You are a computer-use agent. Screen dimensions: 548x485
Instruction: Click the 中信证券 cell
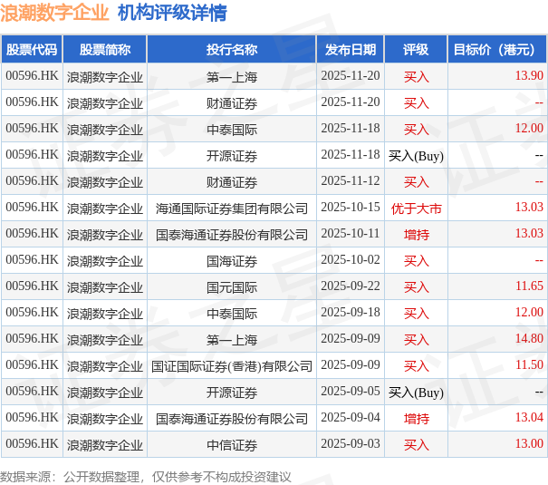(x=232, y=445)
